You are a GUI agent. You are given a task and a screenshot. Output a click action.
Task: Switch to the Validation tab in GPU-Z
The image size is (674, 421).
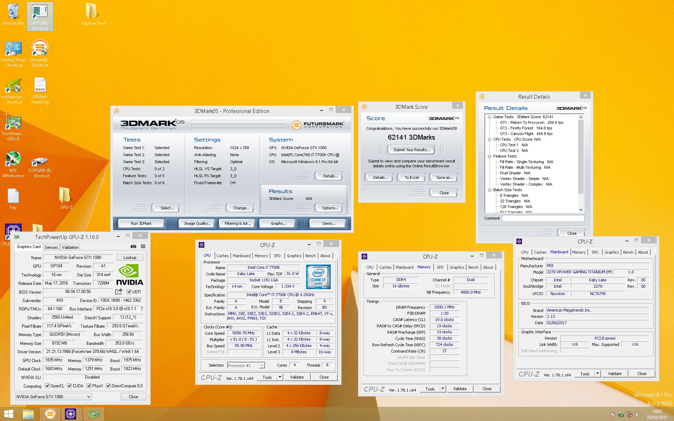tap(70, 247)
